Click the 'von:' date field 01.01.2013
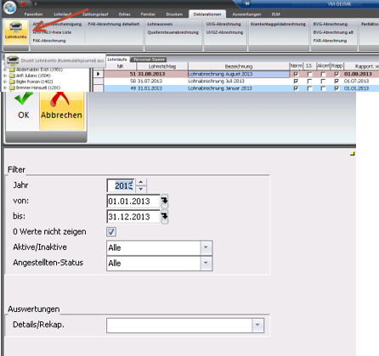The width and height of the screenshot is (379, 356). [133, 201]
